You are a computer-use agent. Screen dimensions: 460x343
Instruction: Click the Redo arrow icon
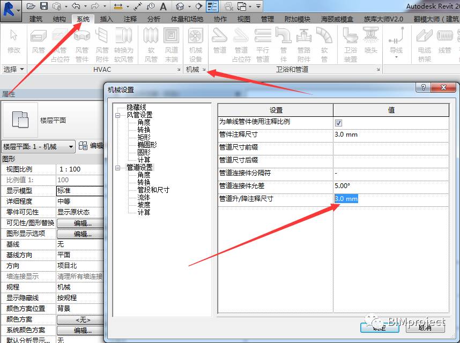click(95, 6)
